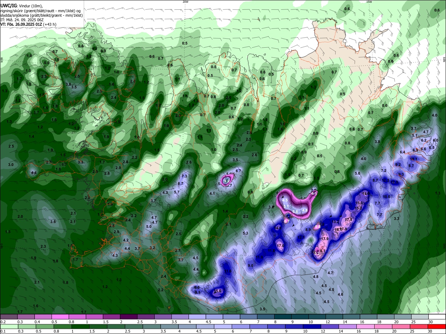Click the value '5.8' inside pink contour
This screenshot has width=446, height=334.
(x=295, y=212)
